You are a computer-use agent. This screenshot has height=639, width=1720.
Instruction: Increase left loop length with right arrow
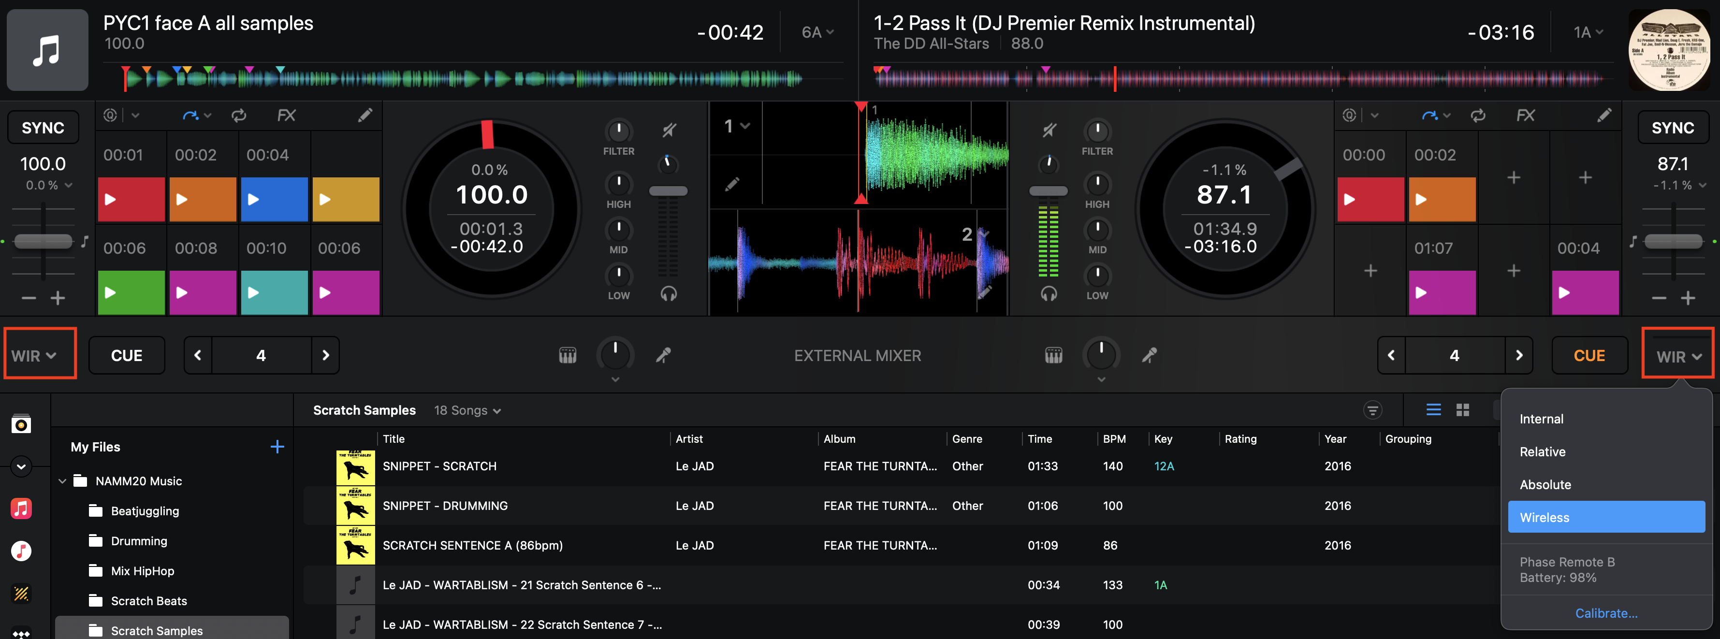pyautogui.click(x=325, y=355)
